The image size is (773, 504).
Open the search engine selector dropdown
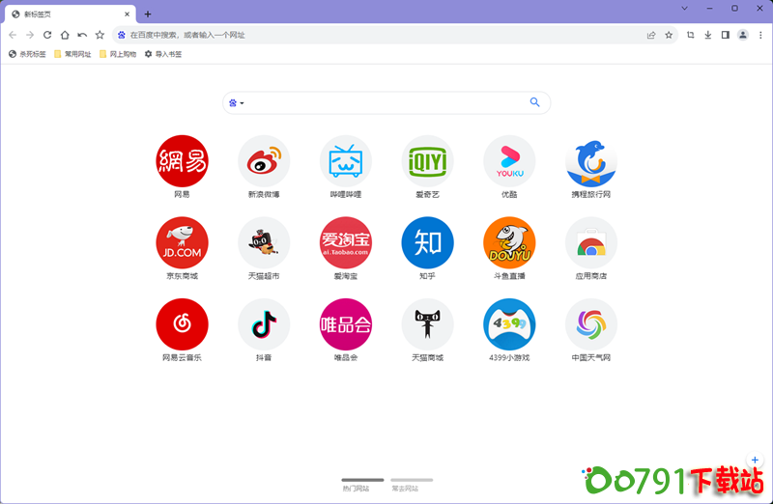point(237,103)
